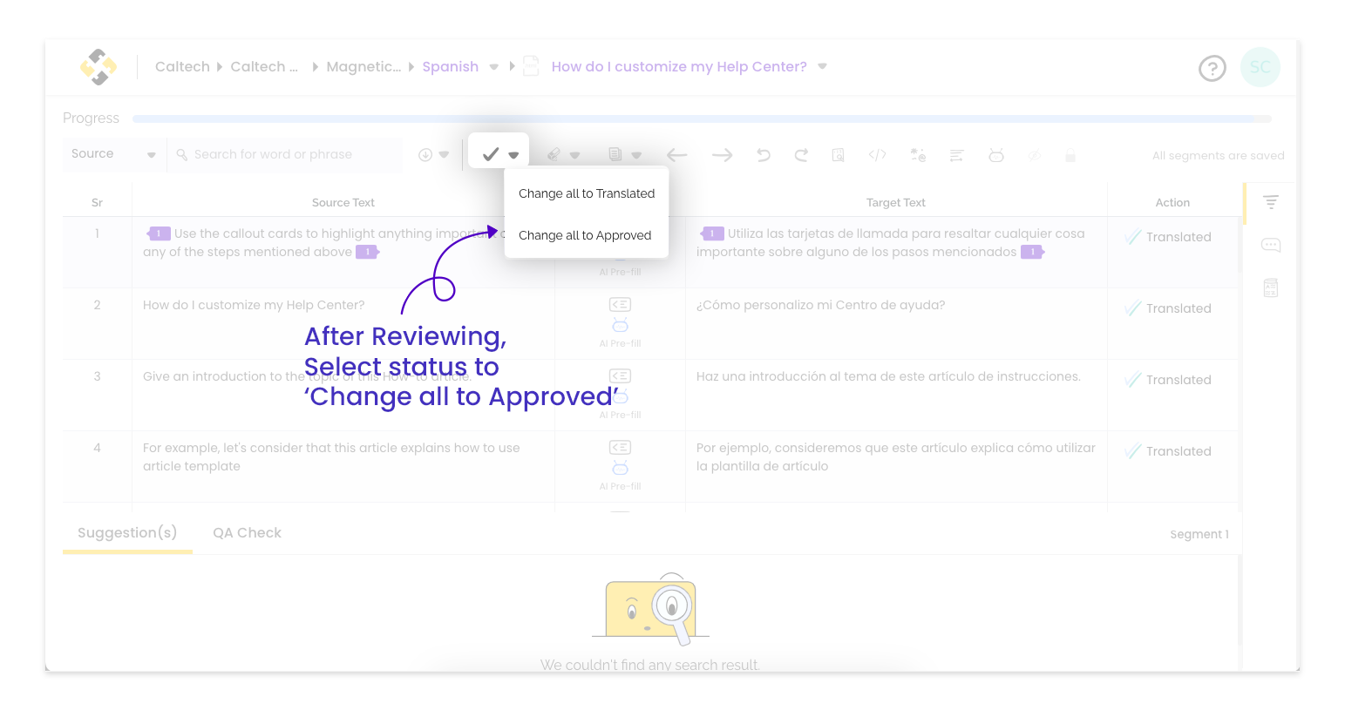Click the Source Text column header

coord(343,202)
